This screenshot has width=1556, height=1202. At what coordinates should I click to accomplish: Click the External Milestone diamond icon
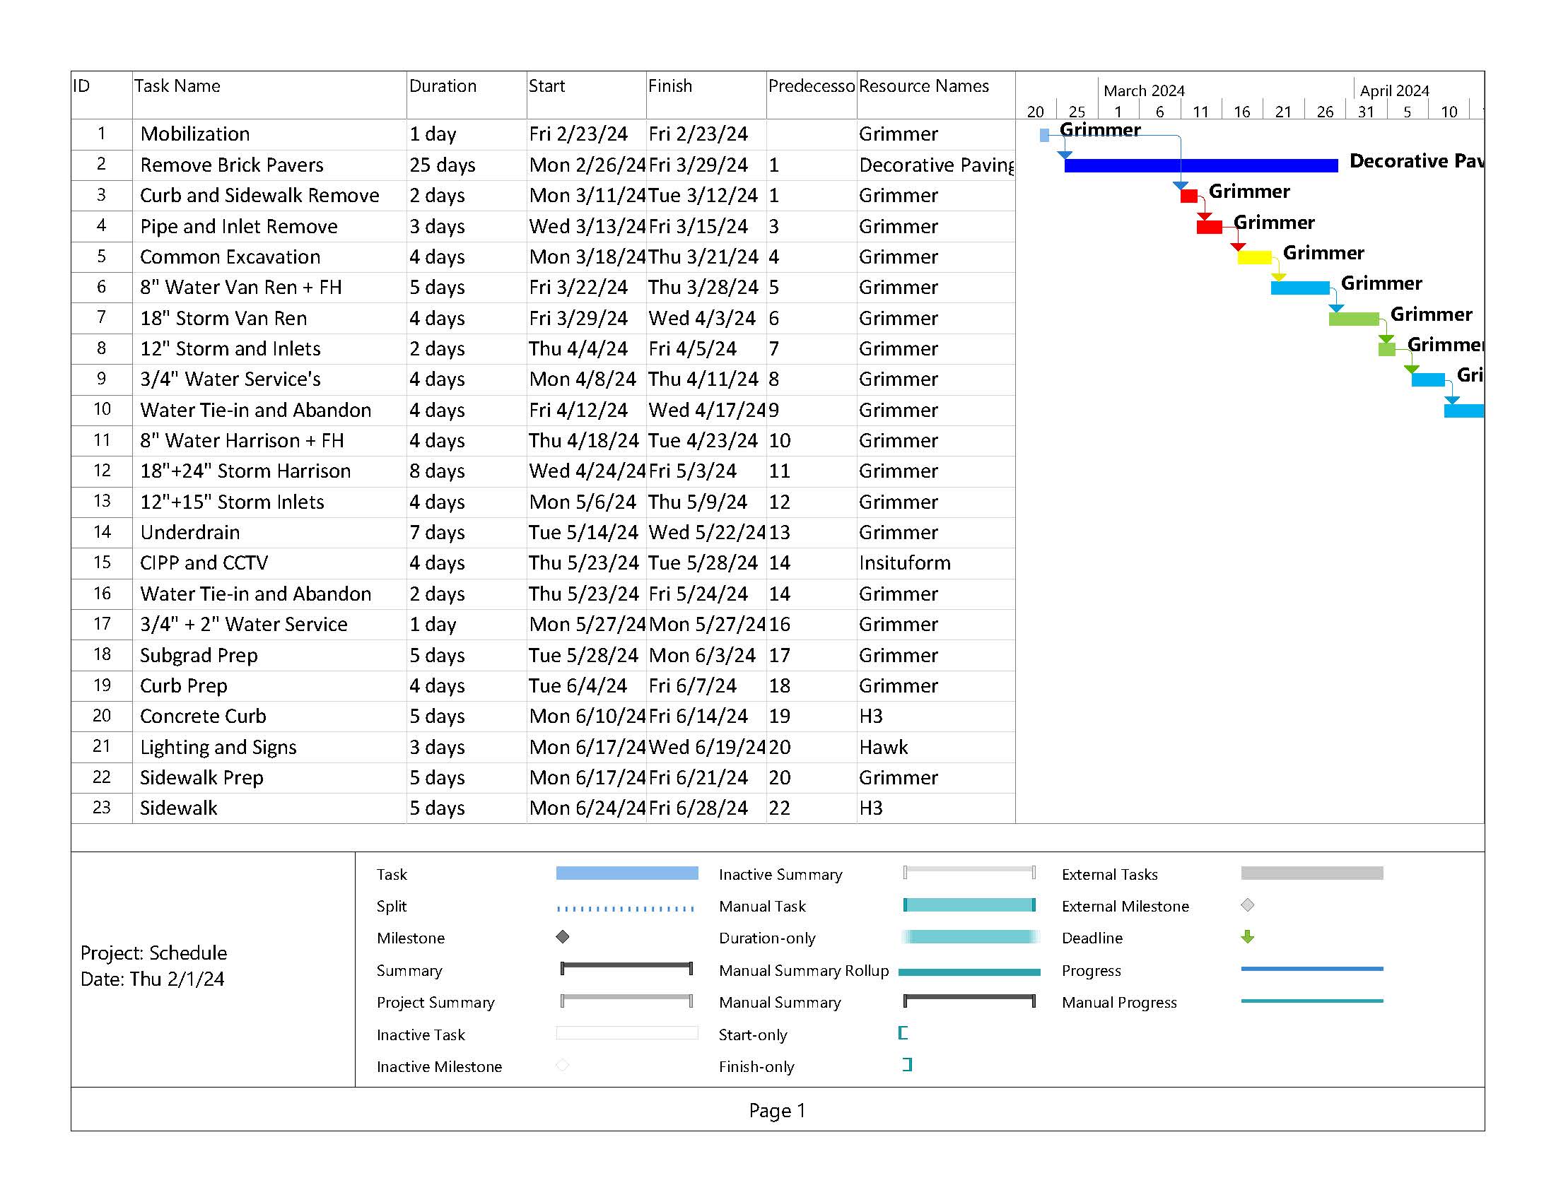click(1247, 905)
